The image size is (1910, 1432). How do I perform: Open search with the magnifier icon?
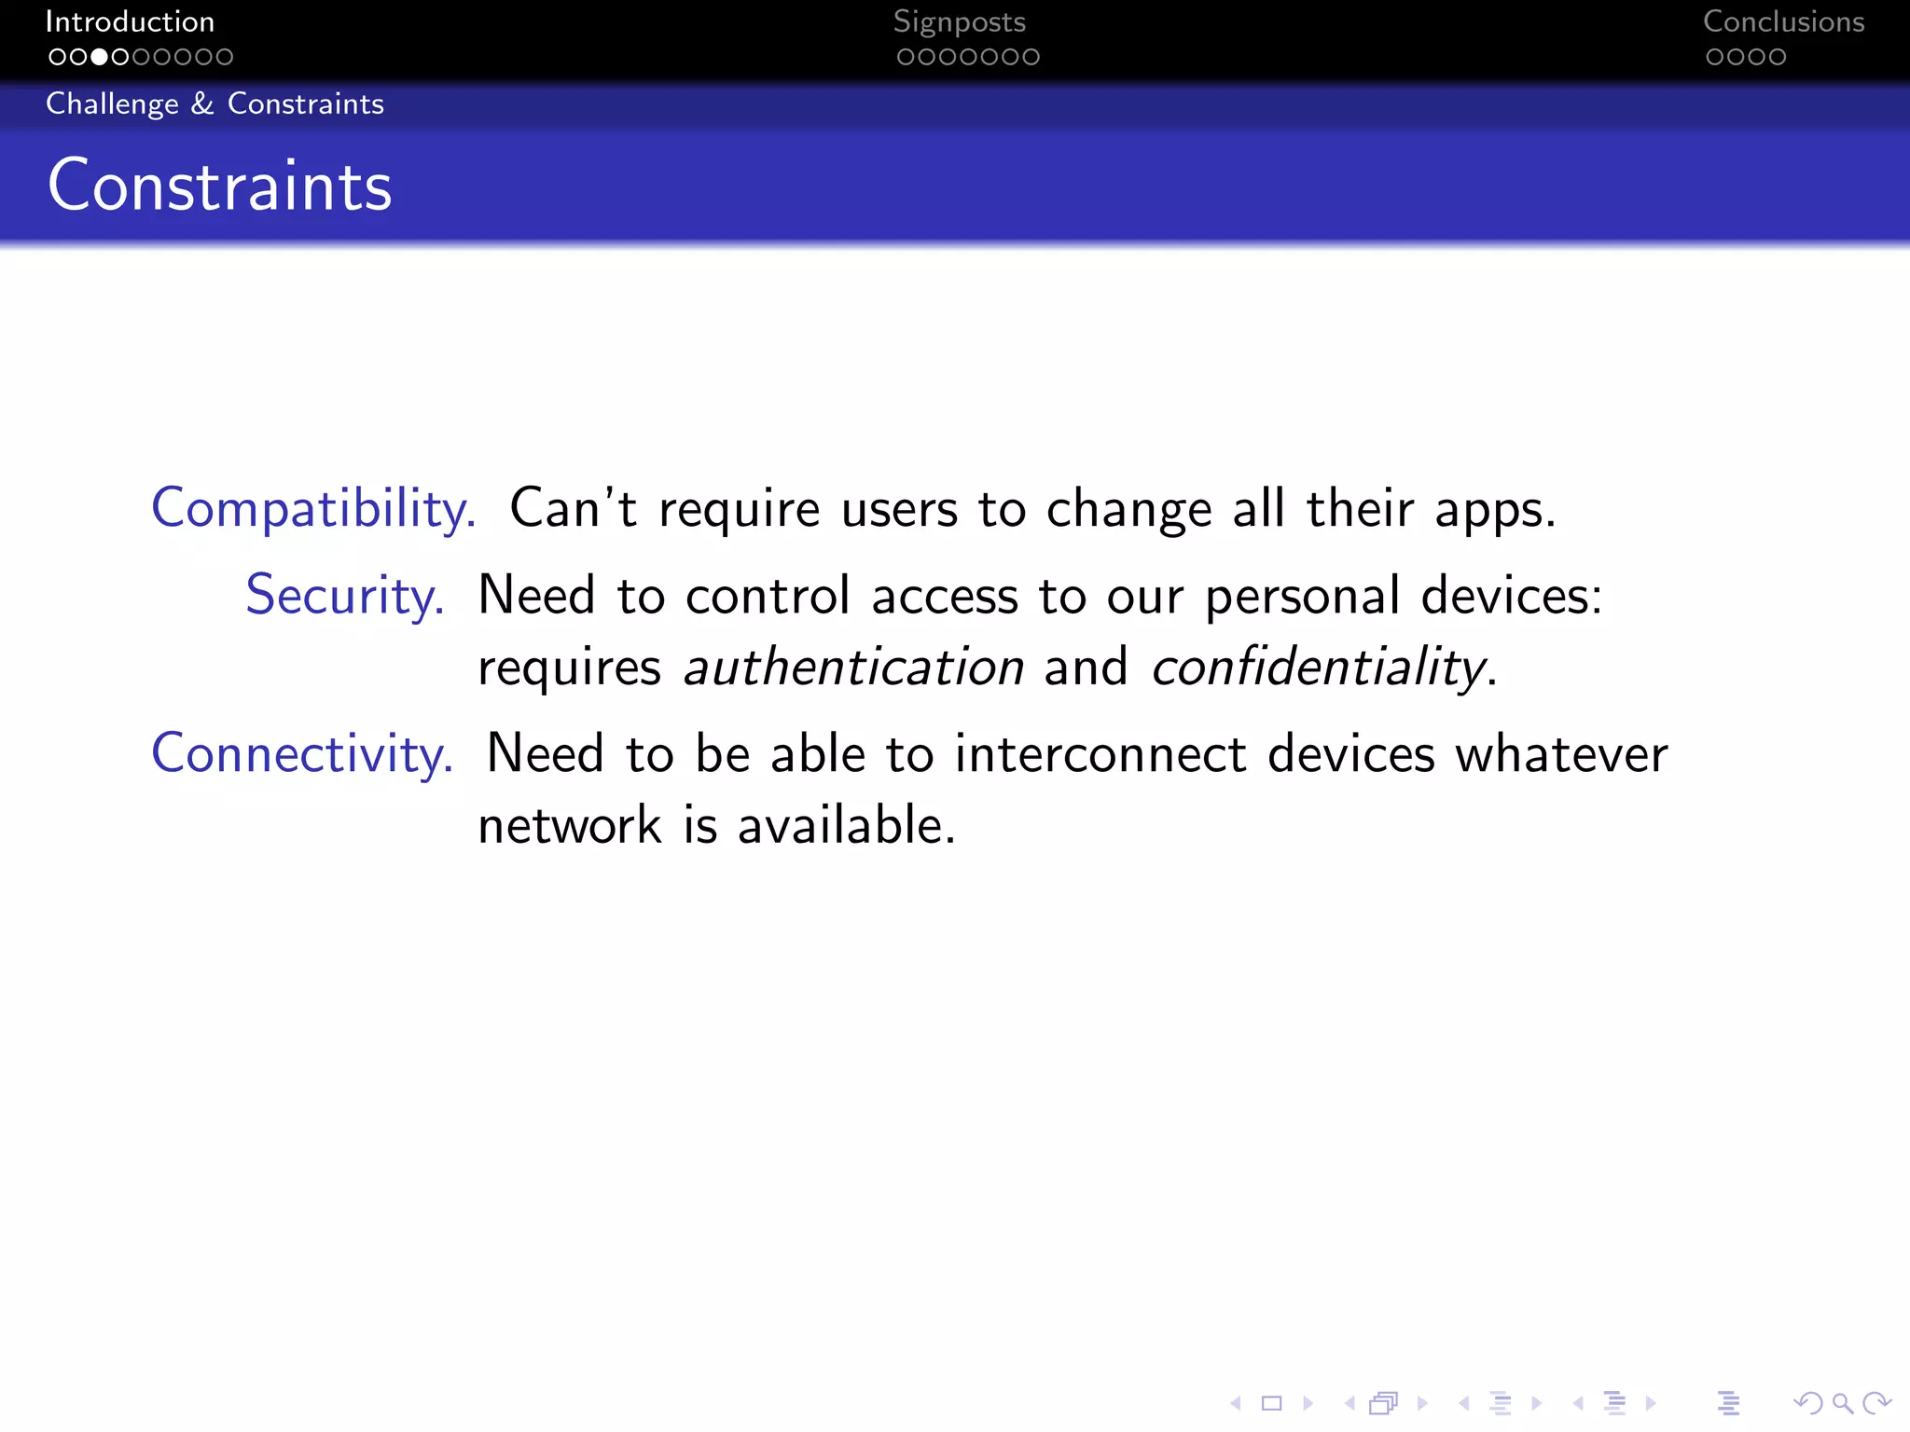(1842, 1403)
